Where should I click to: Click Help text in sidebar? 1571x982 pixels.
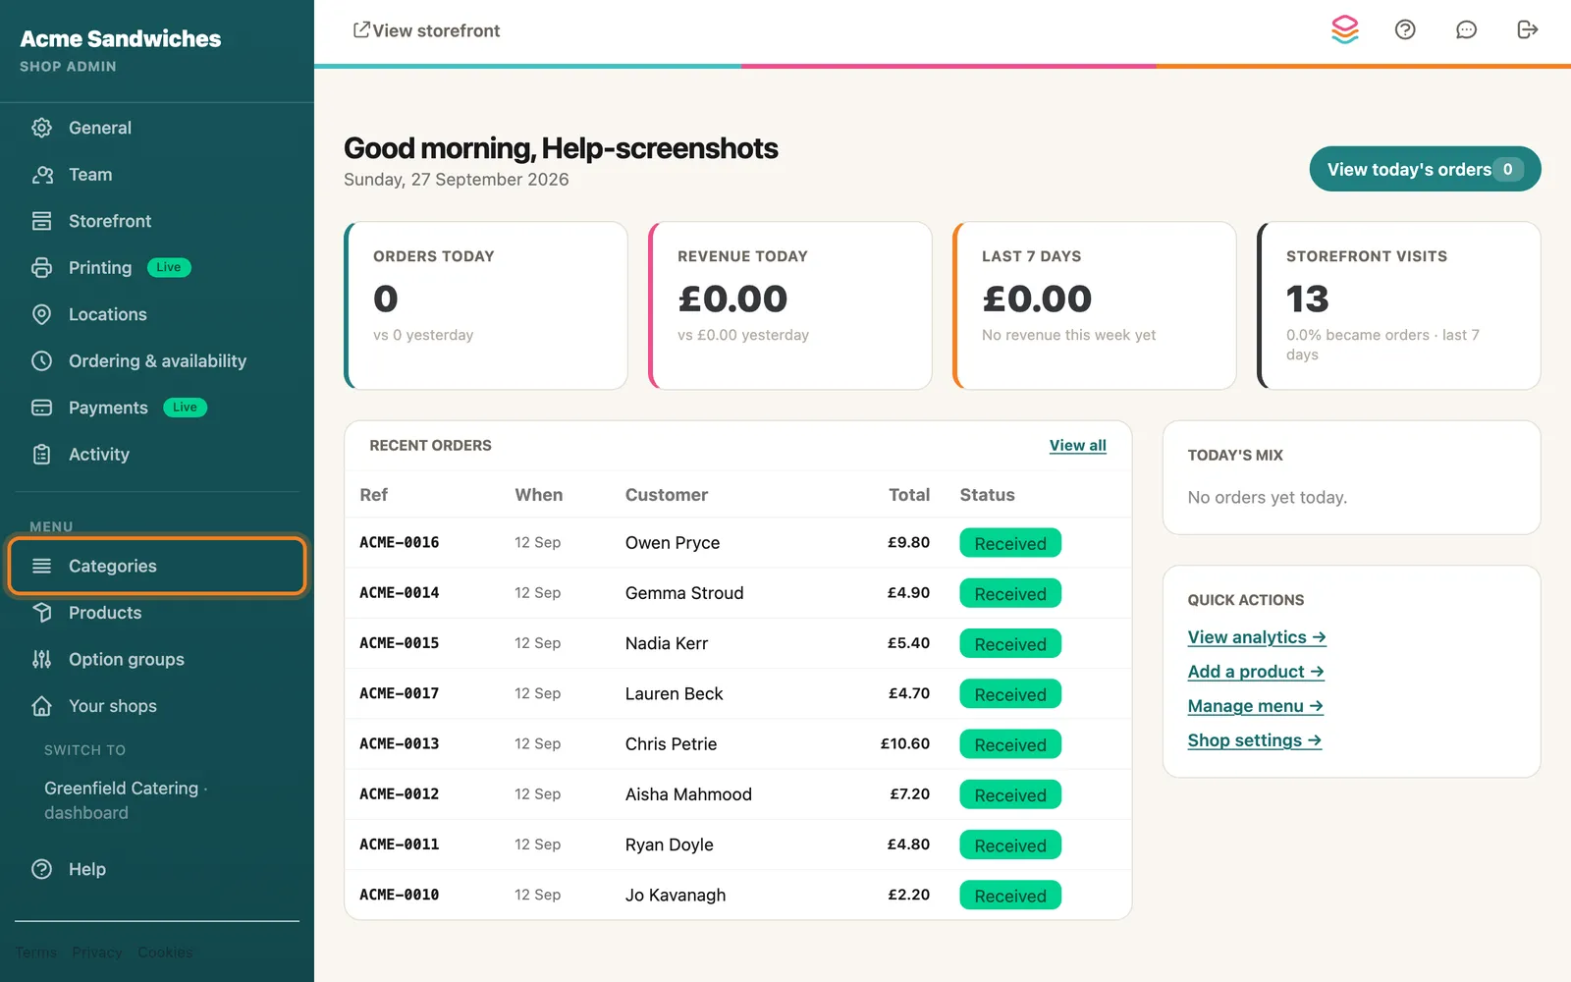click(x=87, y=869)
